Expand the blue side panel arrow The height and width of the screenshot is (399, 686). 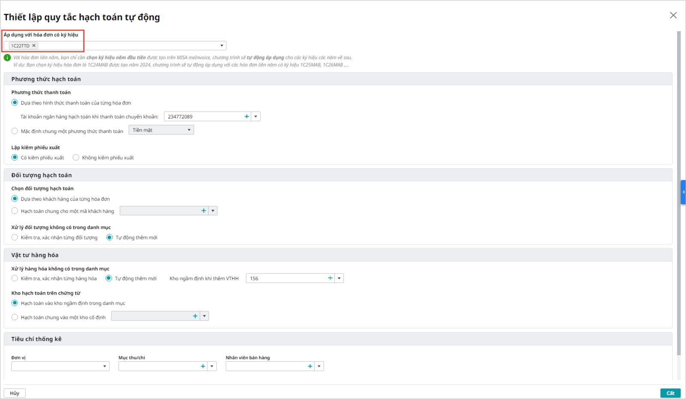[x=683, y=192]
